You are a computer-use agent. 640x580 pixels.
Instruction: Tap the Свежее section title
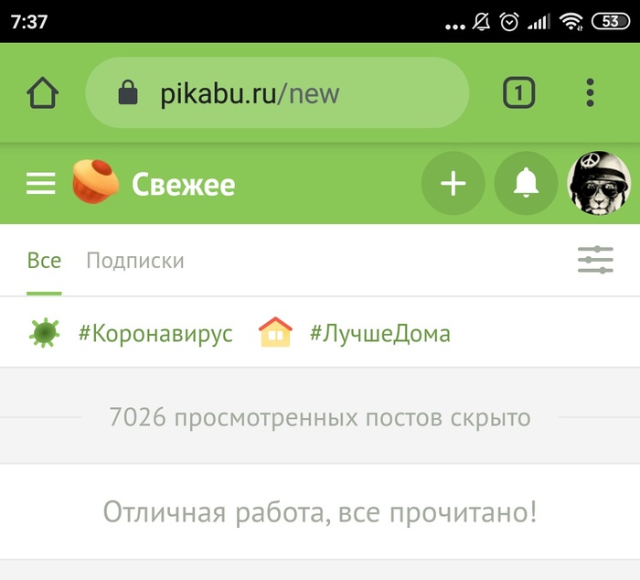pyautogui.click(x=183, y=185)
